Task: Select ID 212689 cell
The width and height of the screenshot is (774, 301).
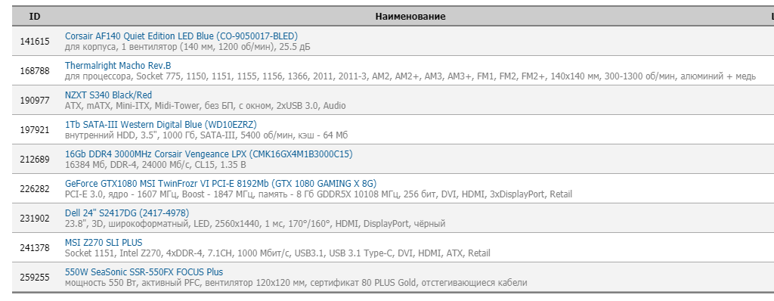Action: click(35, 160)
